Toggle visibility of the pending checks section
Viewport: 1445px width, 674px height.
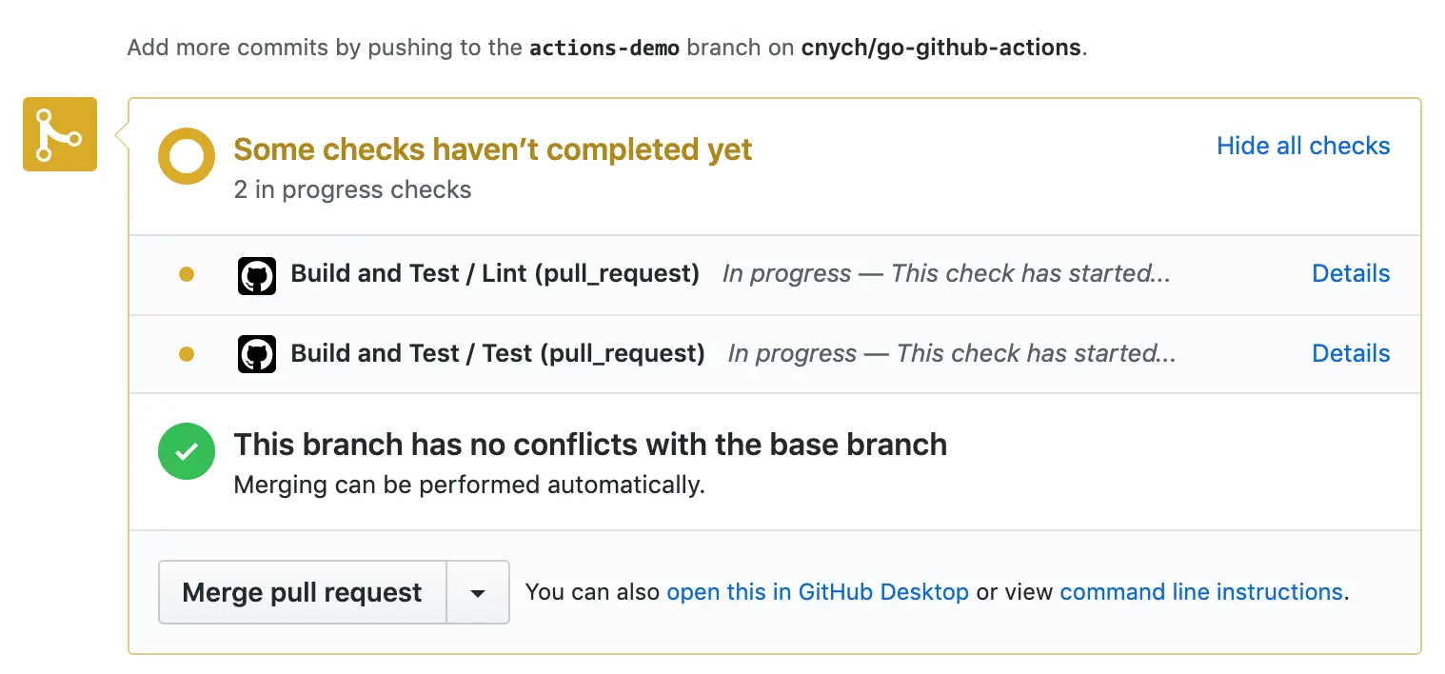[1303, 146]
